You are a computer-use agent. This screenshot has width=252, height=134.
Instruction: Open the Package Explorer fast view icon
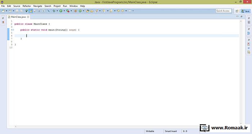click(3, 22)
